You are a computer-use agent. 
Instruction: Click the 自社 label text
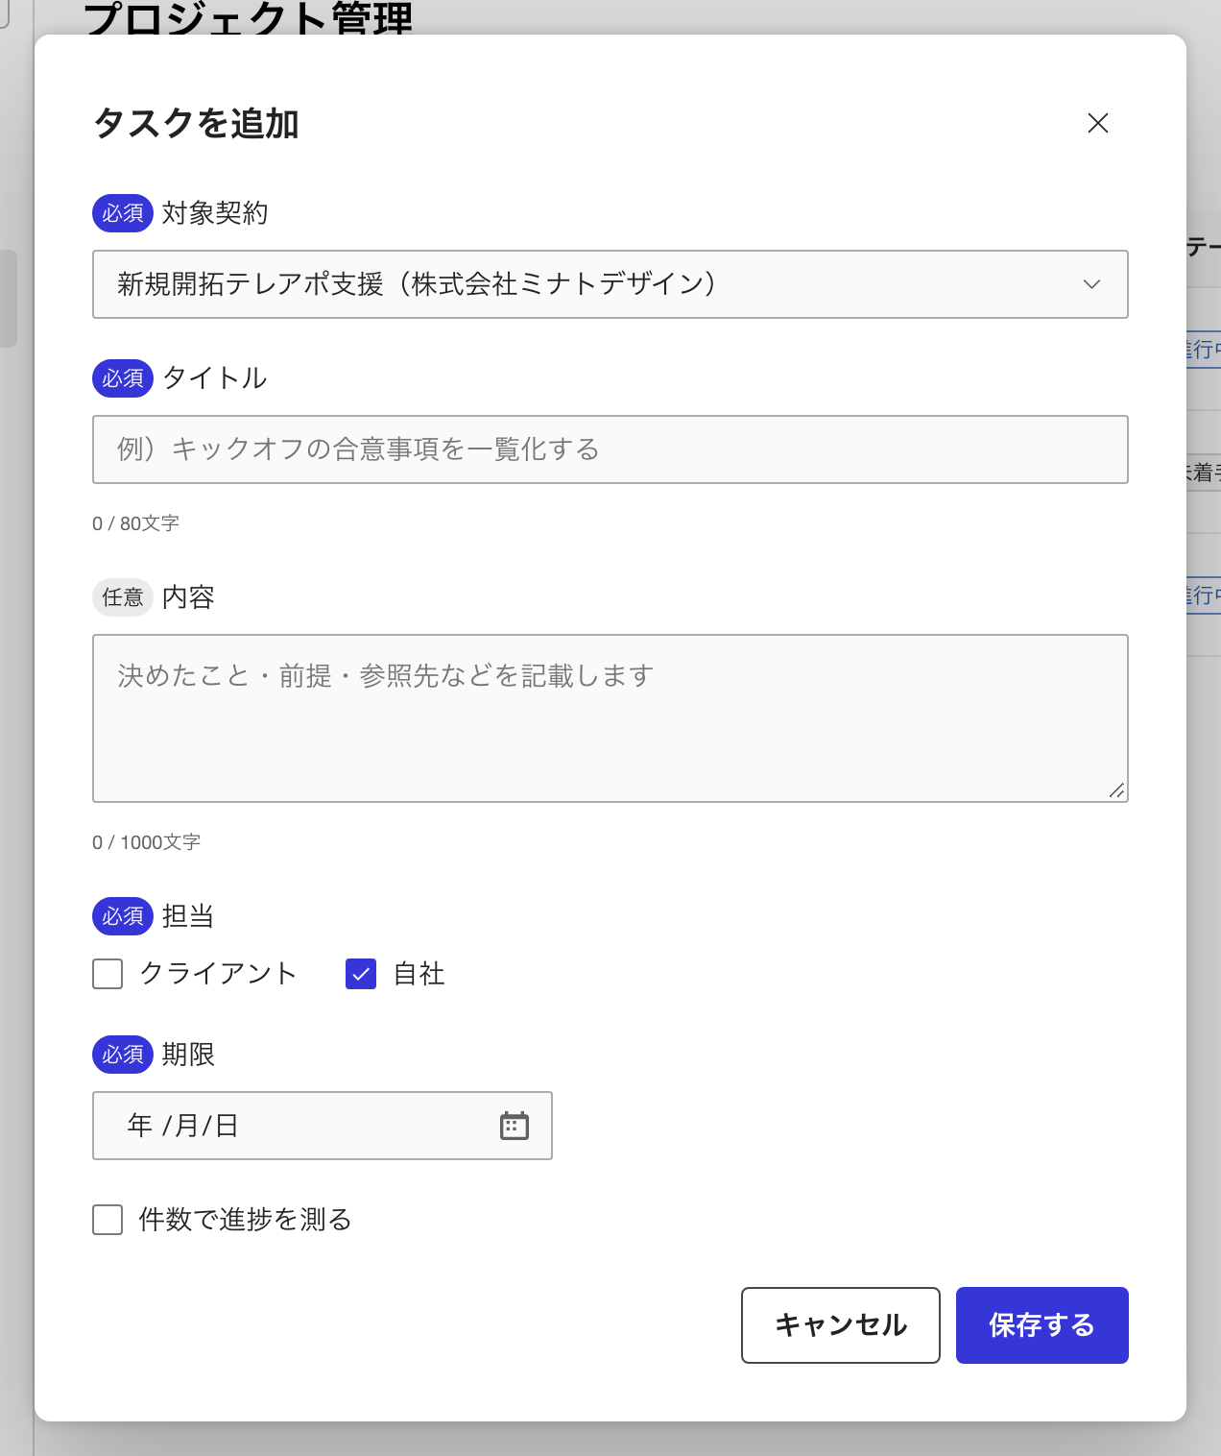419,974
